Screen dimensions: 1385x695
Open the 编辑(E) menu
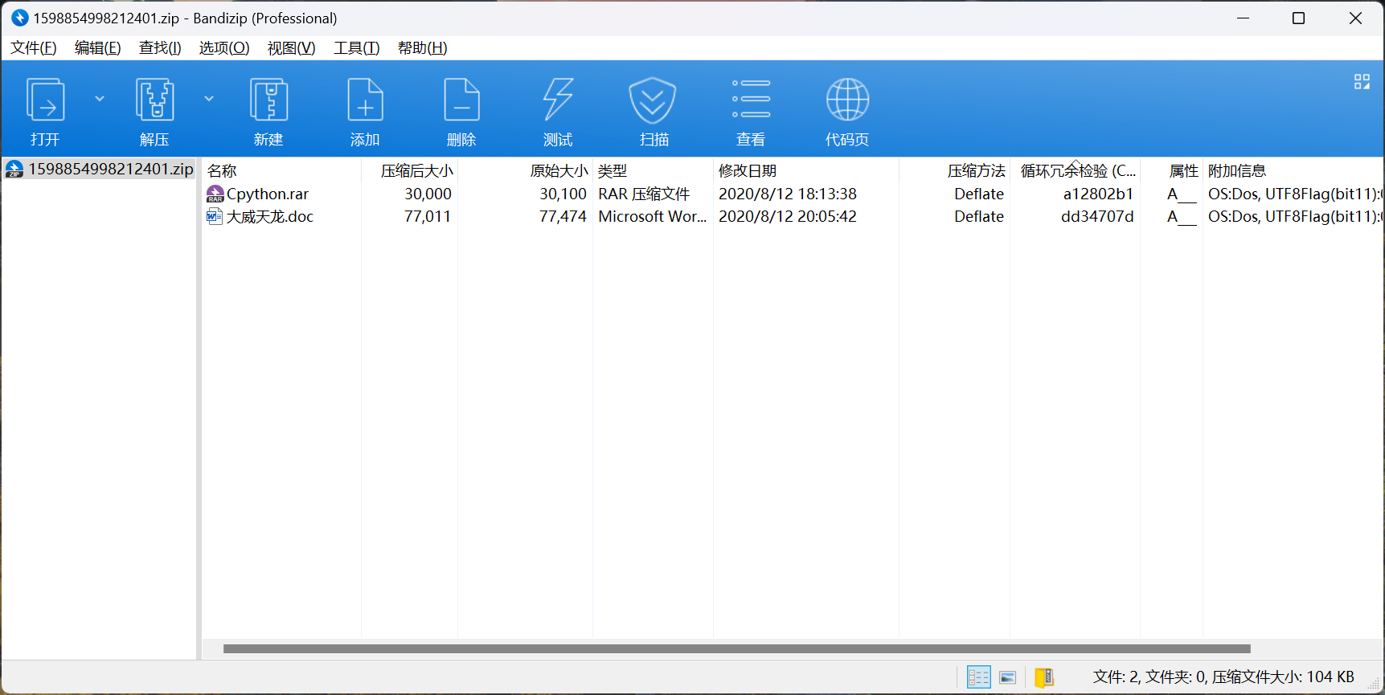pyautogui.click(x=98, y=48)
